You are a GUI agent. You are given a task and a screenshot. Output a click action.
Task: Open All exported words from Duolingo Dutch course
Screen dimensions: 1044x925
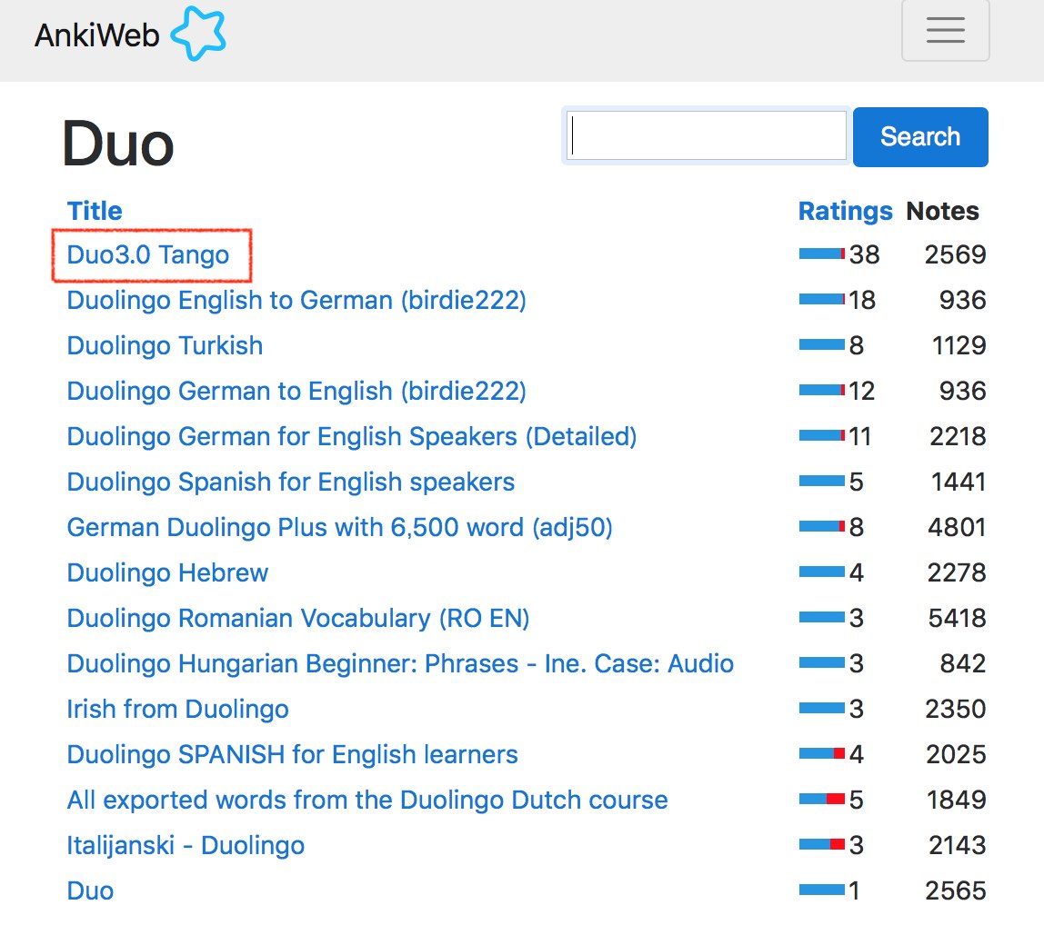[367, 800]
